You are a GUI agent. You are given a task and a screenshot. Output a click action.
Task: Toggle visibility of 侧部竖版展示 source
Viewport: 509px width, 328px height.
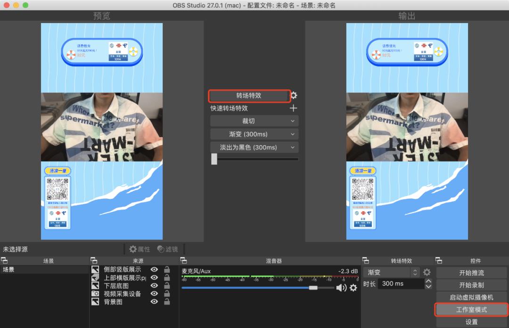tap(154, 269)
